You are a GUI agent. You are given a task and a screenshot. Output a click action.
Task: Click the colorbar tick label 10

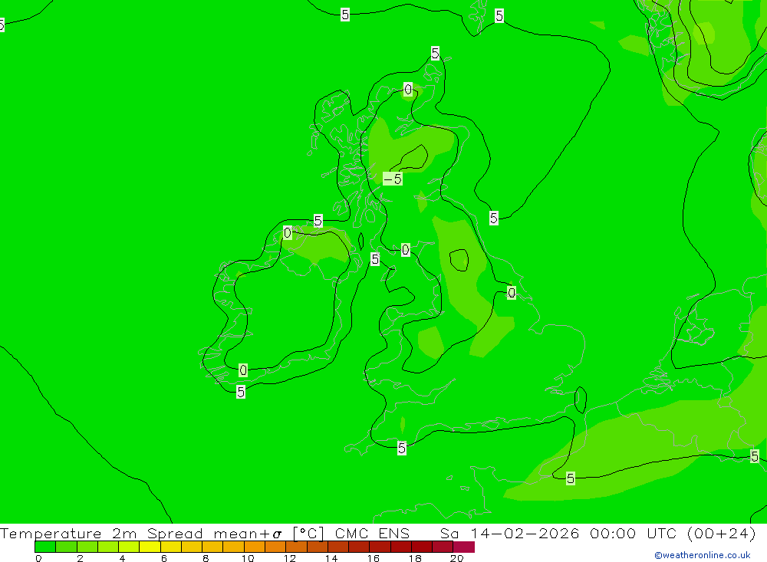click(x=248, y=558)
